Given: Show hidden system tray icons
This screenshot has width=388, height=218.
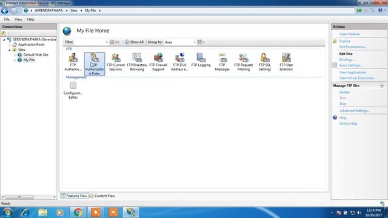Looking at the screenshot, I should (x=332, y=213).
